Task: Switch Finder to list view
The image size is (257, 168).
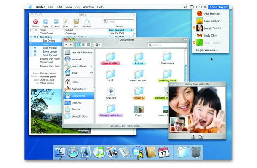Action: point(83,45)
